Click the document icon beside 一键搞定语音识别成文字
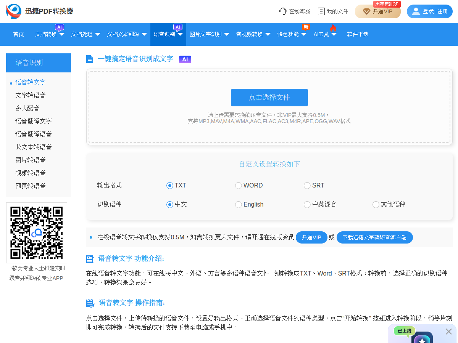Screen dimensions: 458x343 [x=90, y=59]
